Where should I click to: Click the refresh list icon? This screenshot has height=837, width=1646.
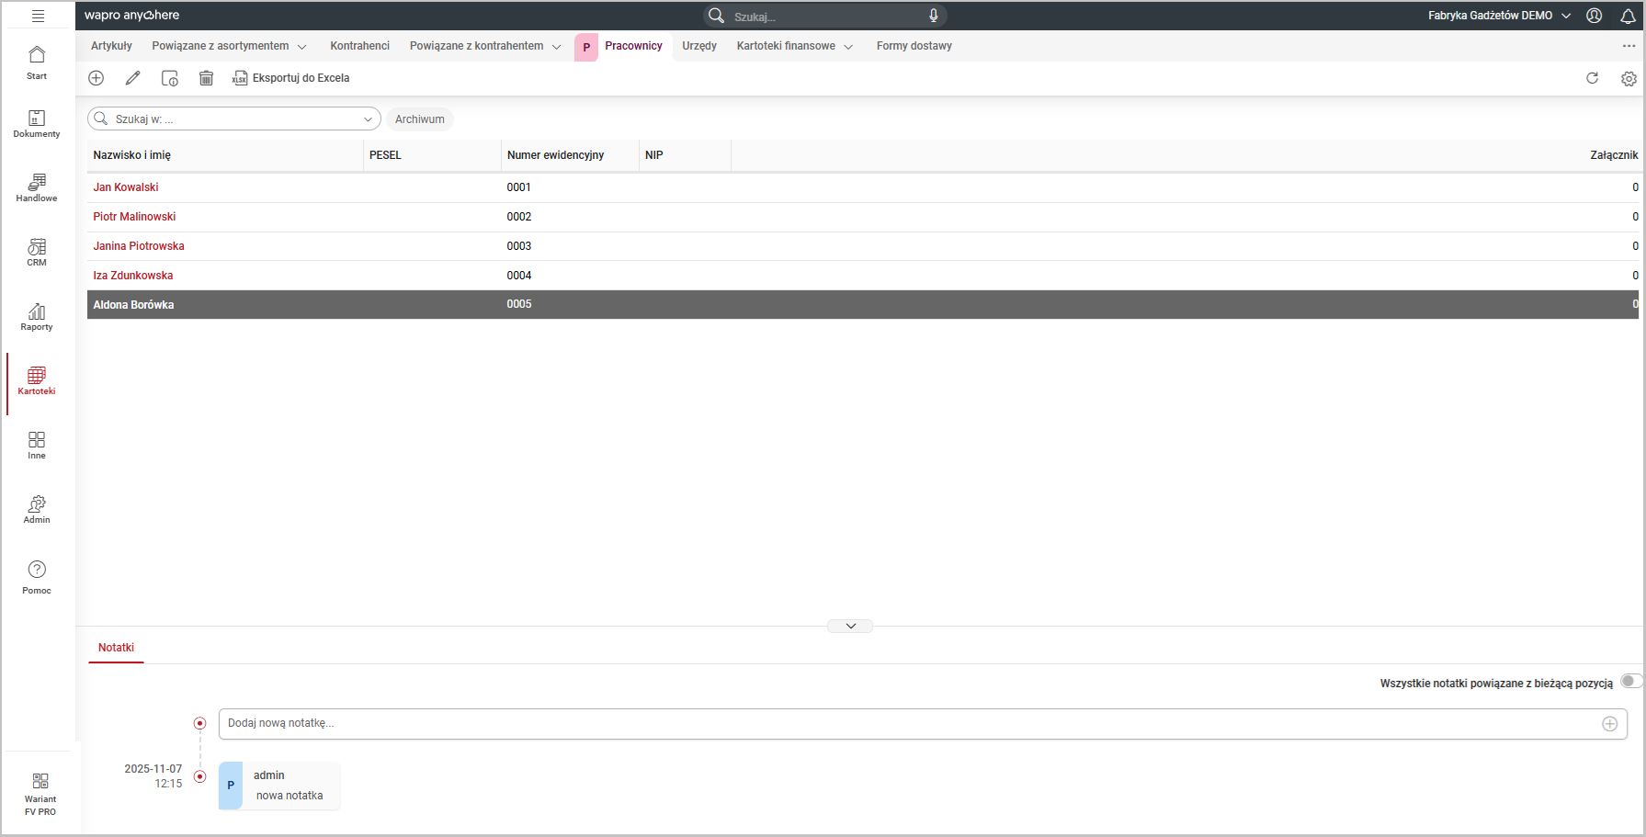[1592, 78]
